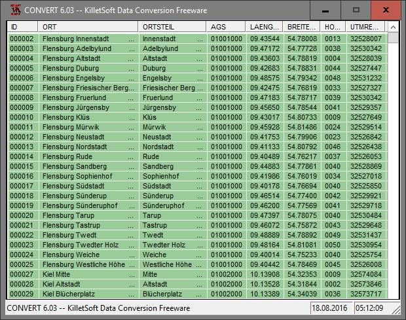406x320 pixels.
Task: Click the HO... column header
Action: [x=333, y=27]
